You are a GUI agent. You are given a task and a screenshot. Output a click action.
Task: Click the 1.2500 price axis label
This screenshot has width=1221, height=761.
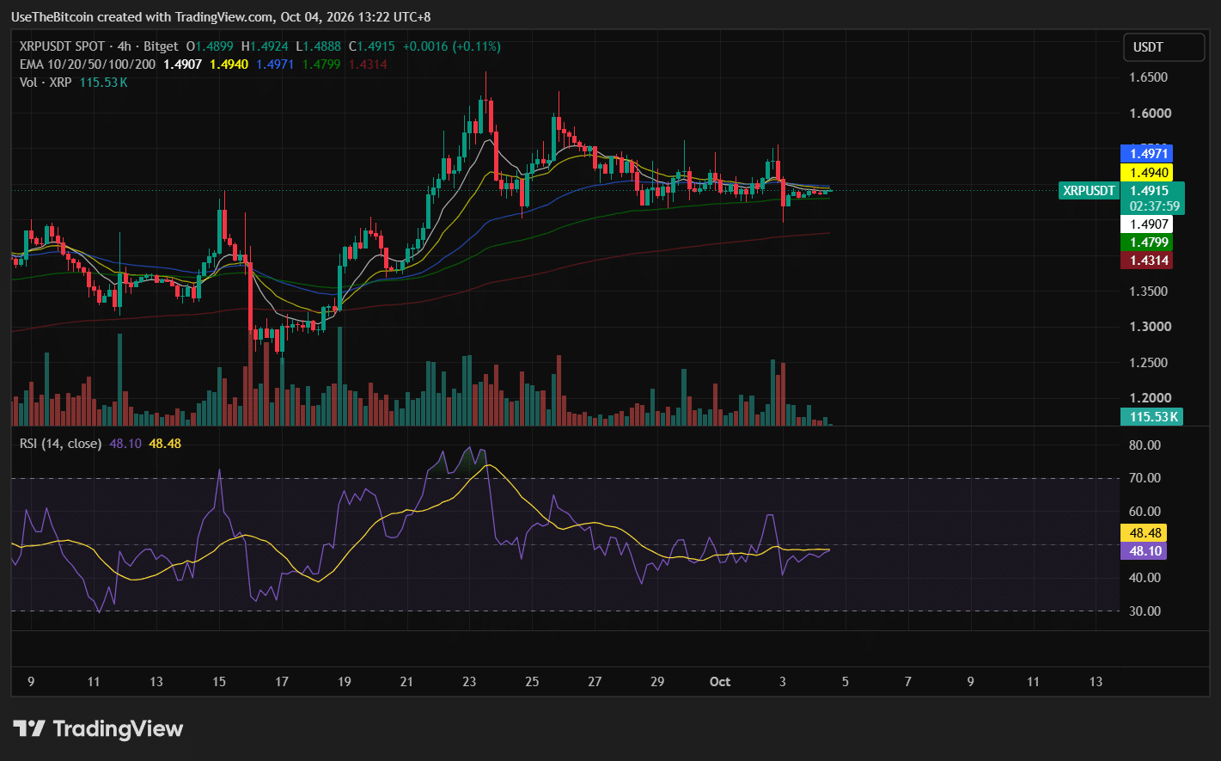(1149, 363)
